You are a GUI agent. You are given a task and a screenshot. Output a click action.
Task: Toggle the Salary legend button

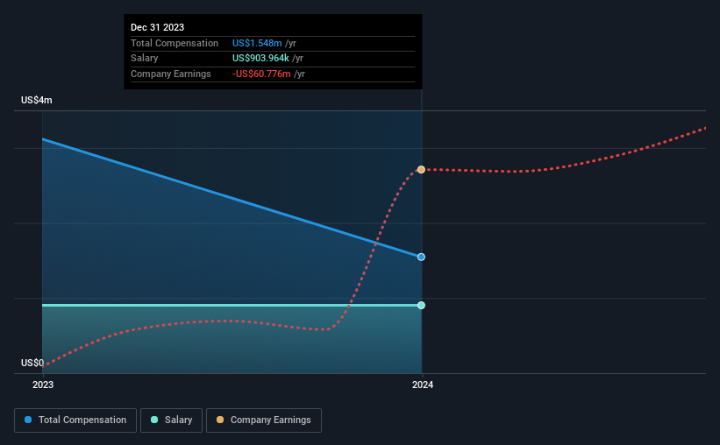(x=171, y=420)
